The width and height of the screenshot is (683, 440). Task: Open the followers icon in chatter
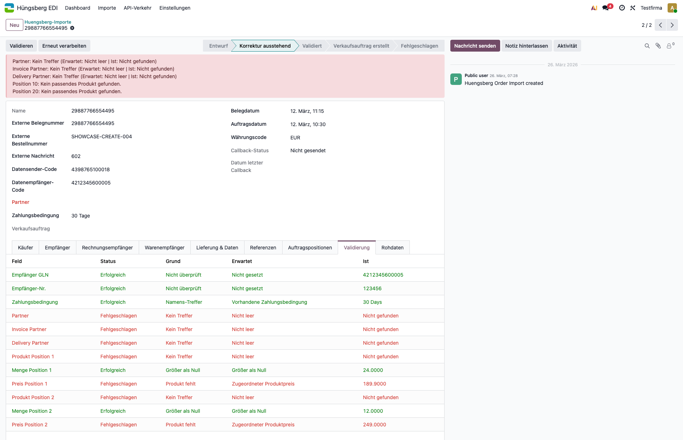[669, 46]
